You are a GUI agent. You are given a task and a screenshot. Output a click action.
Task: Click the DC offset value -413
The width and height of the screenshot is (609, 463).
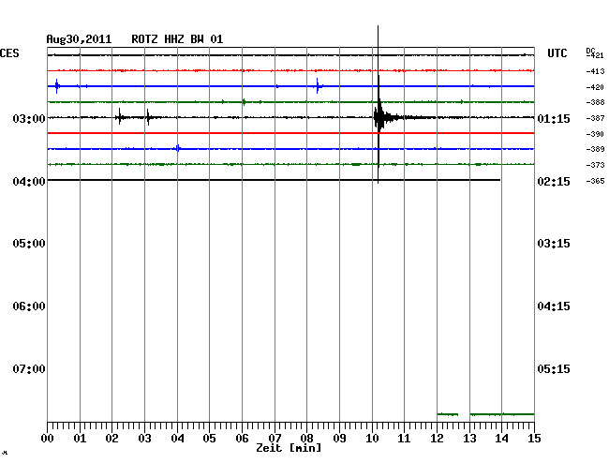(595, 71)
